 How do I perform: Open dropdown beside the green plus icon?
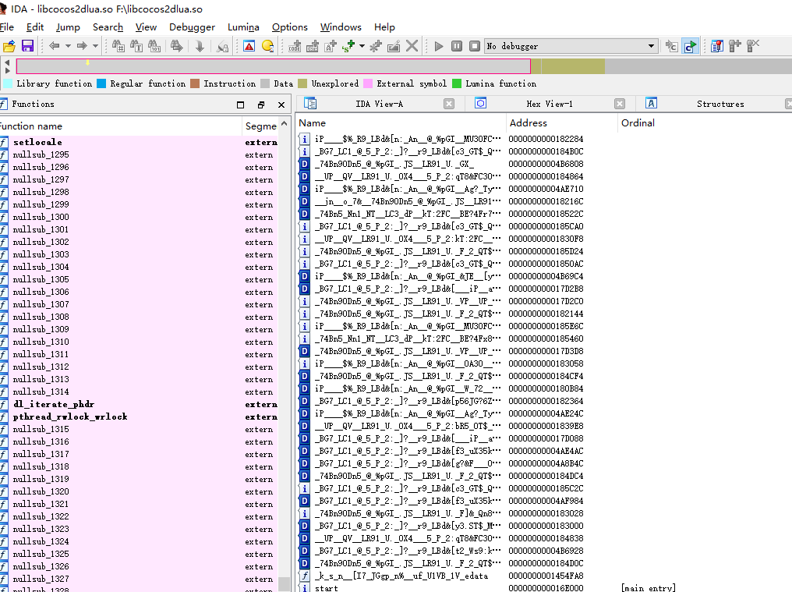pyautogui.click(x=362, y=46)
